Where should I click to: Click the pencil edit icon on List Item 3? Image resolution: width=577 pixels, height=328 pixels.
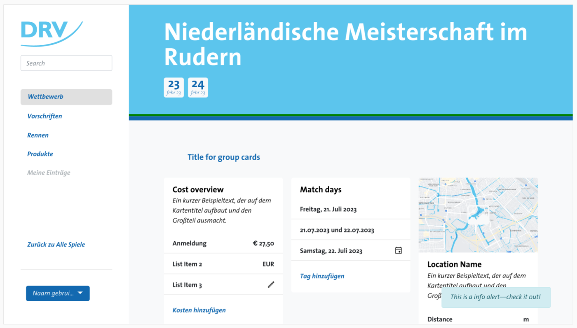click(x=271, y=284)
